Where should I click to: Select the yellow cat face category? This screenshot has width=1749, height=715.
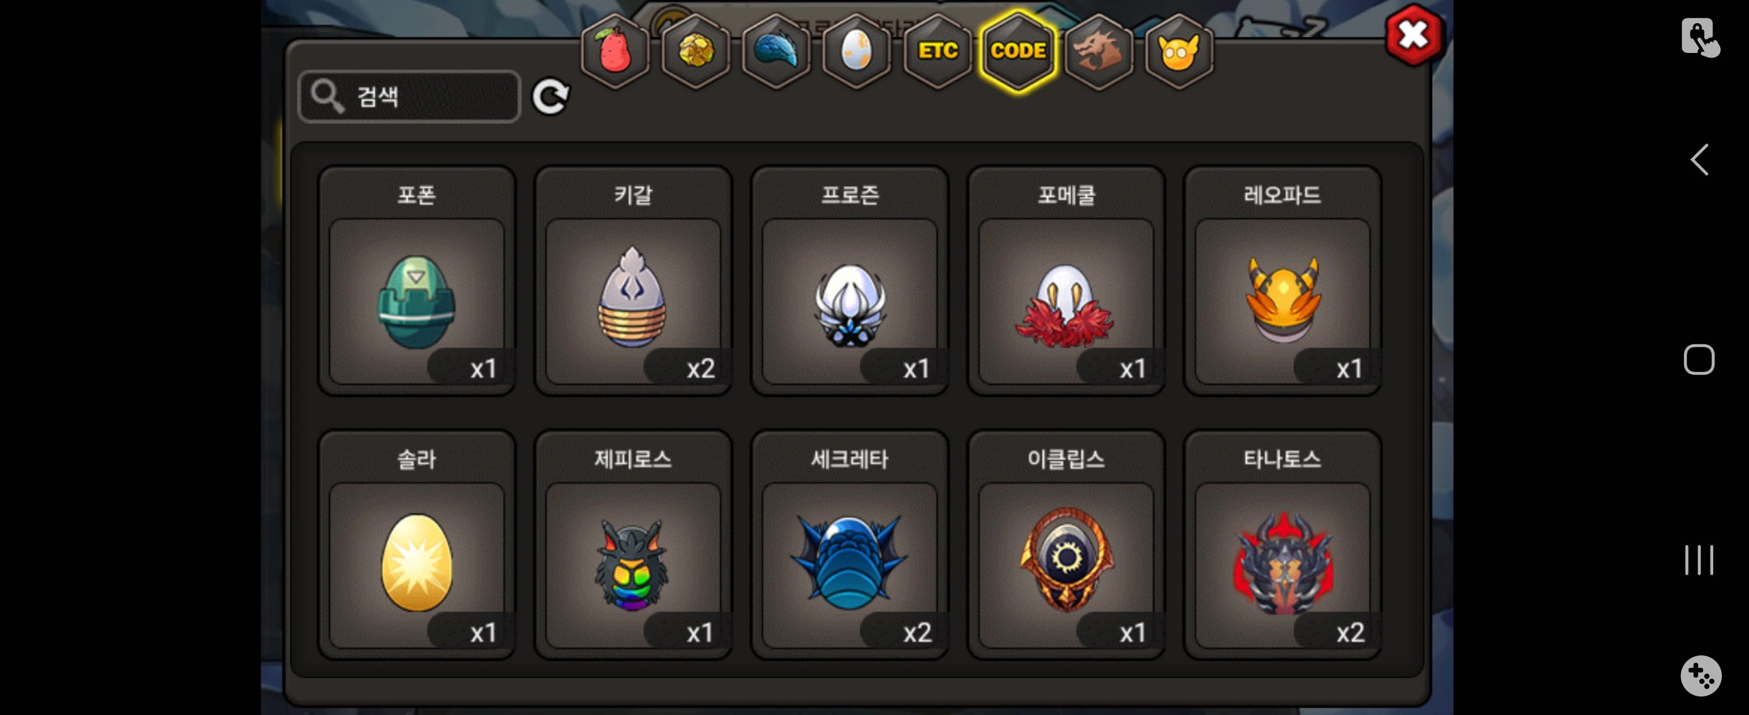coord(1179,51)
